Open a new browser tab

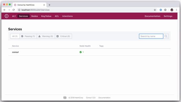49,5
